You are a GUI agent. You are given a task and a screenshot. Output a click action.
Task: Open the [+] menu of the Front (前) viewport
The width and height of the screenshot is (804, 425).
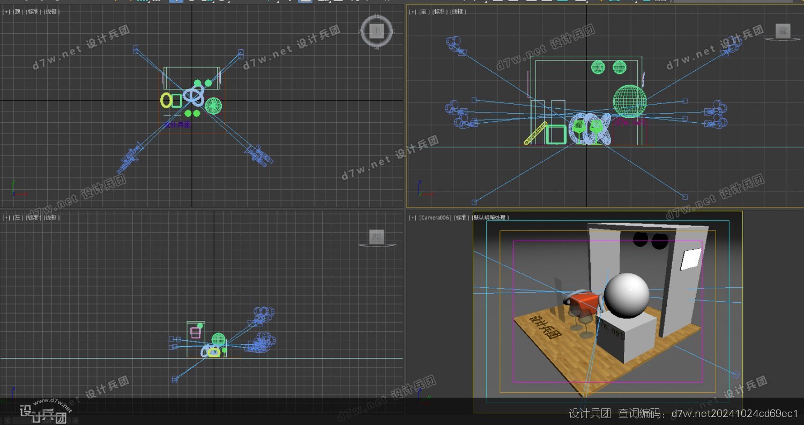413,11
